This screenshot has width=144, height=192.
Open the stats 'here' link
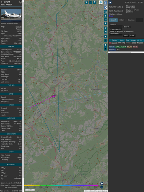point(111,16)
